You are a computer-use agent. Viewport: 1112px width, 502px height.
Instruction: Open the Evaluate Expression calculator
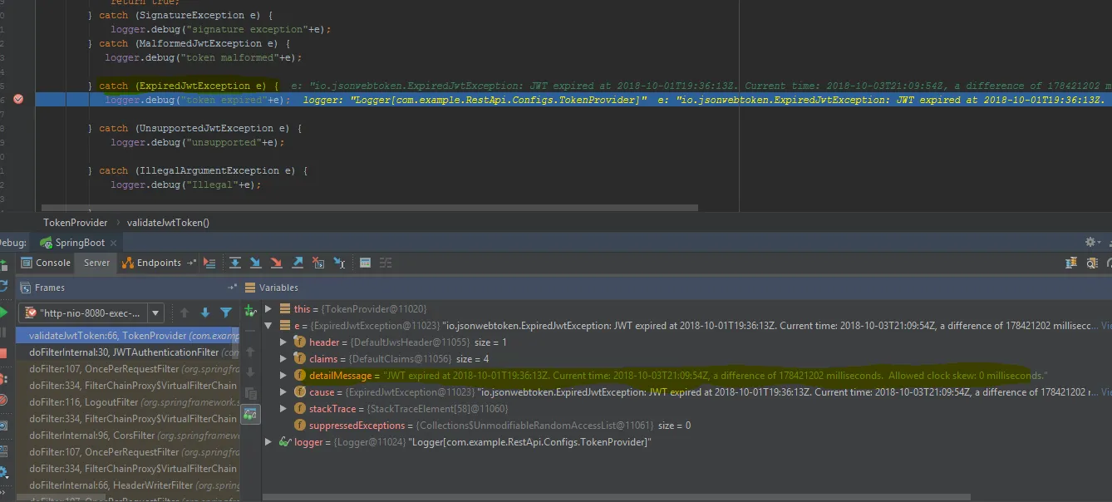(365, 263)
